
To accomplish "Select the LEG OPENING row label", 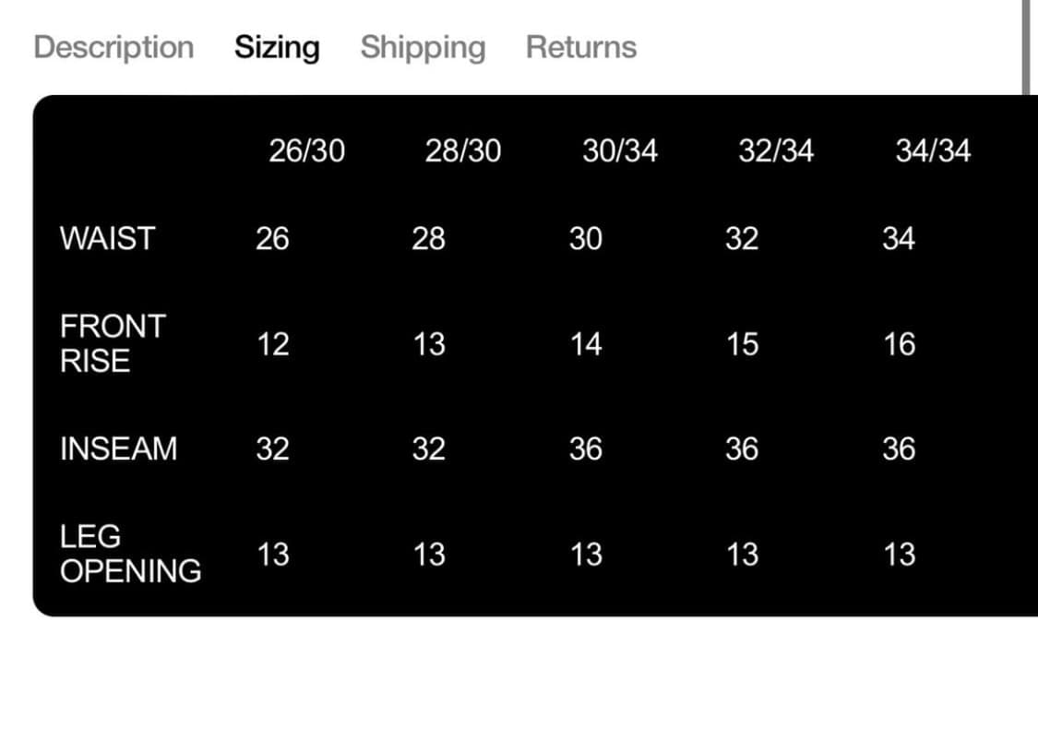I will coord(130,554).
